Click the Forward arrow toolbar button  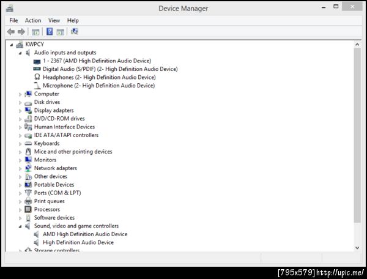click(x=21, y=32)
